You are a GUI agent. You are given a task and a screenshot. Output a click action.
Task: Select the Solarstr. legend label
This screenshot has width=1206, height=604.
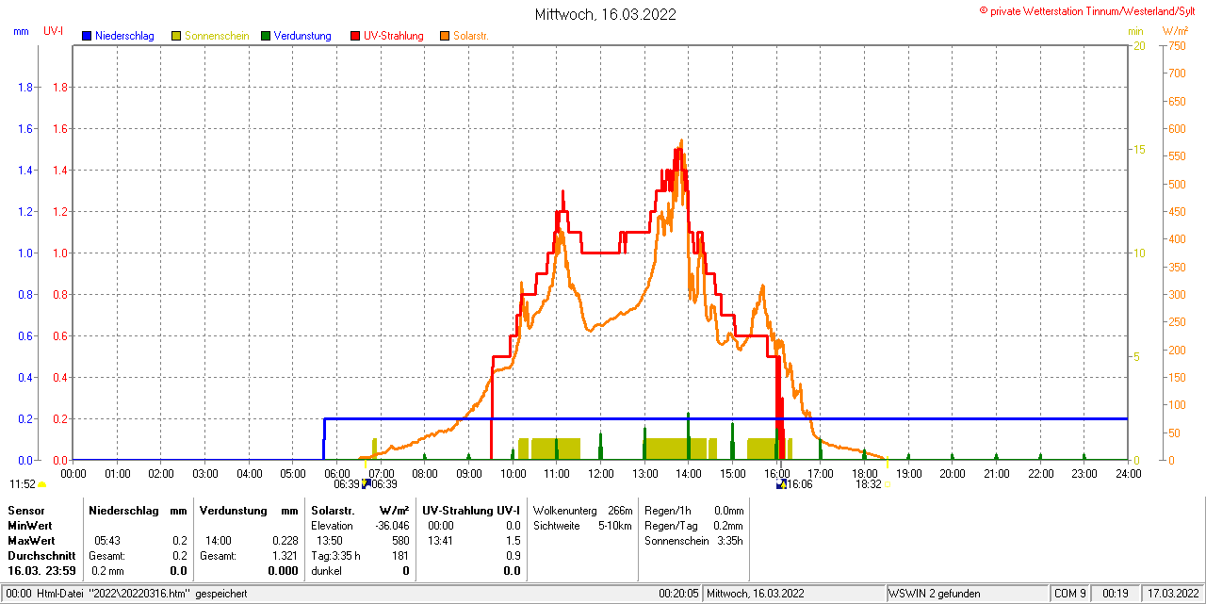[471, 36]
